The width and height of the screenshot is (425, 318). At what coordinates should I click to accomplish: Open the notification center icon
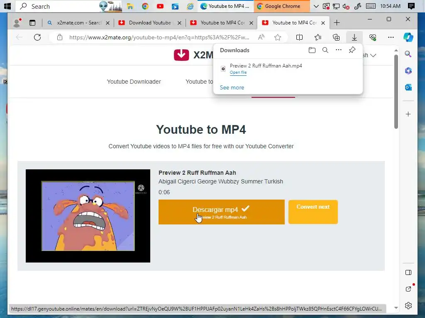pyautogui.click(x=411, y=6)
